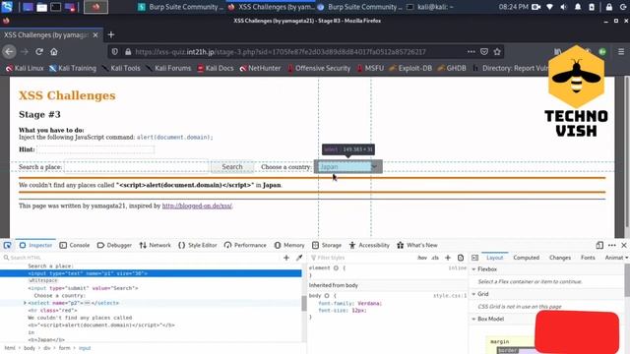Open the Offensive Security bookmark
The width and height of the screenshot is (630, 354).
point(319,68)
